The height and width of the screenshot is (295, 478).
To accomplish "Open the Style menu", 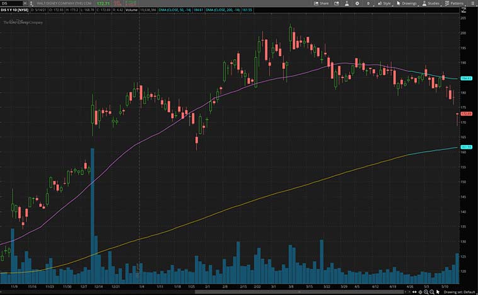I will tap(384, 3).
